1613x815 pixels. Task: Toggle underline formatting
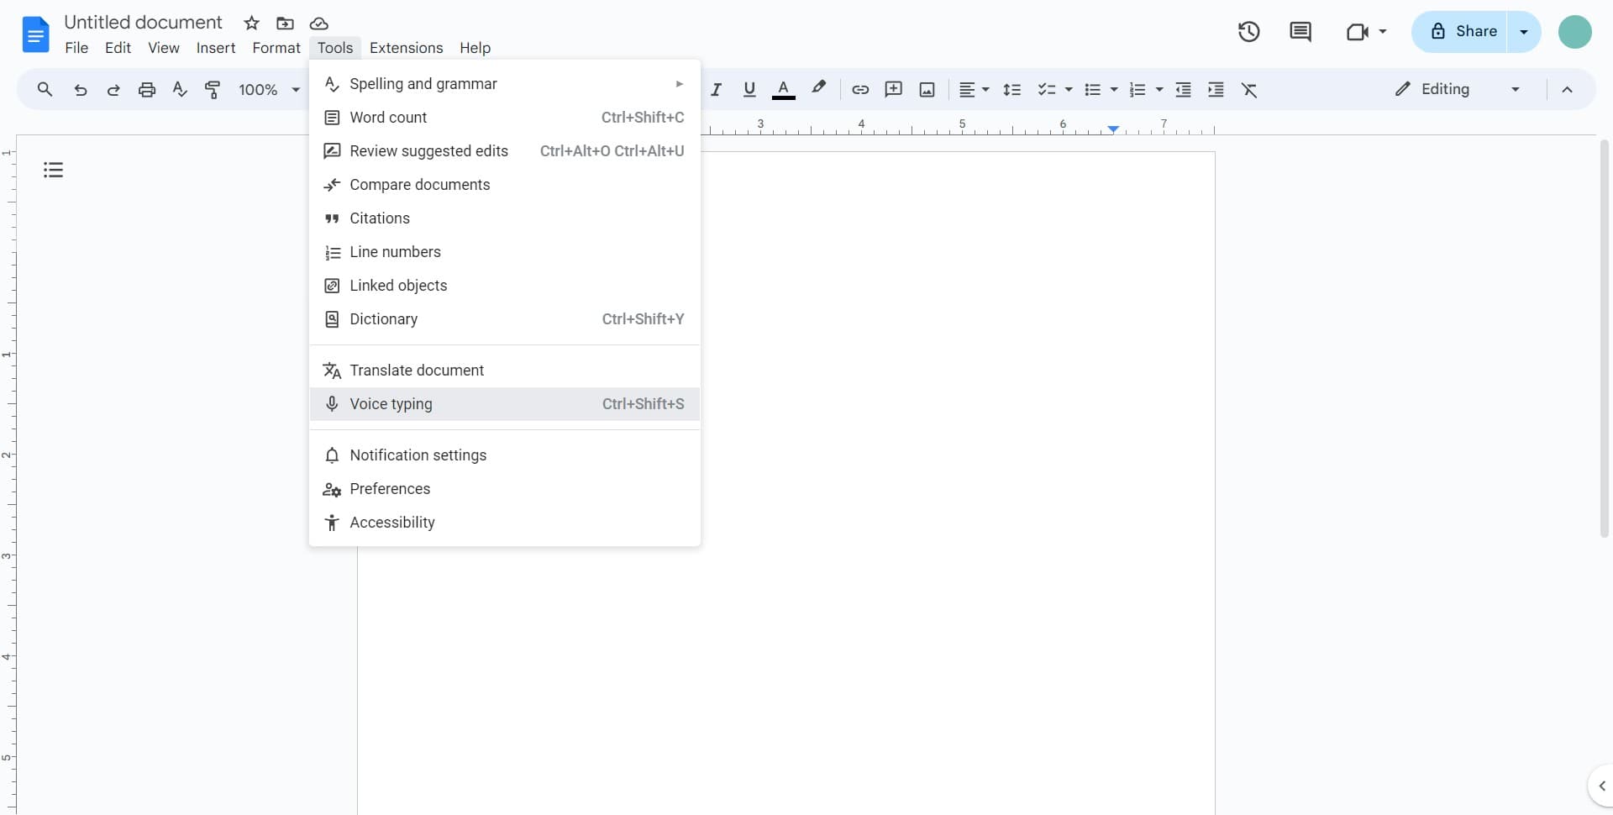pos(750,89)
